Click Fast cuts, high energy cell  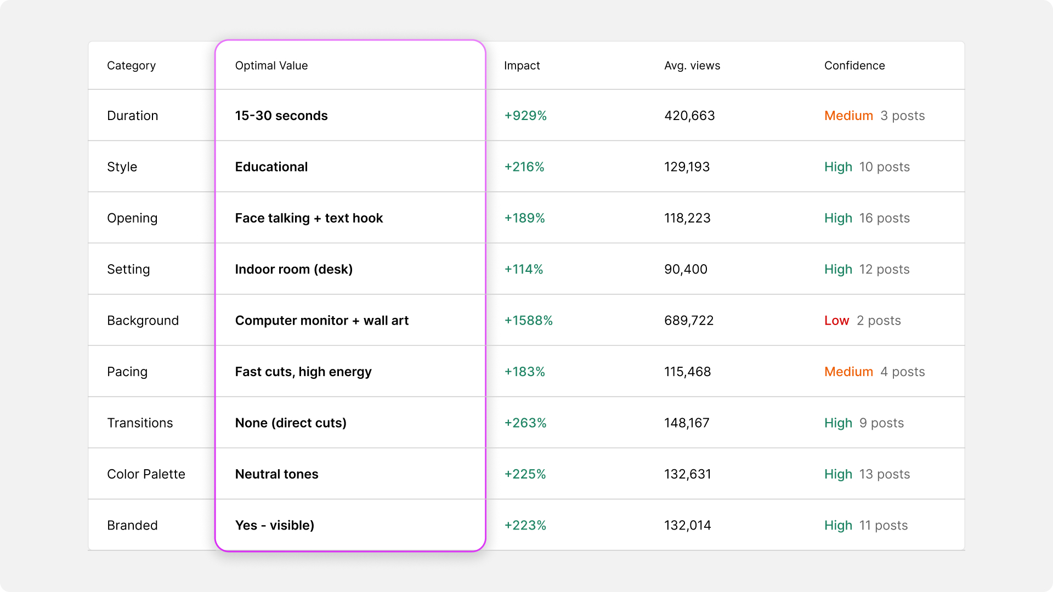303,372
